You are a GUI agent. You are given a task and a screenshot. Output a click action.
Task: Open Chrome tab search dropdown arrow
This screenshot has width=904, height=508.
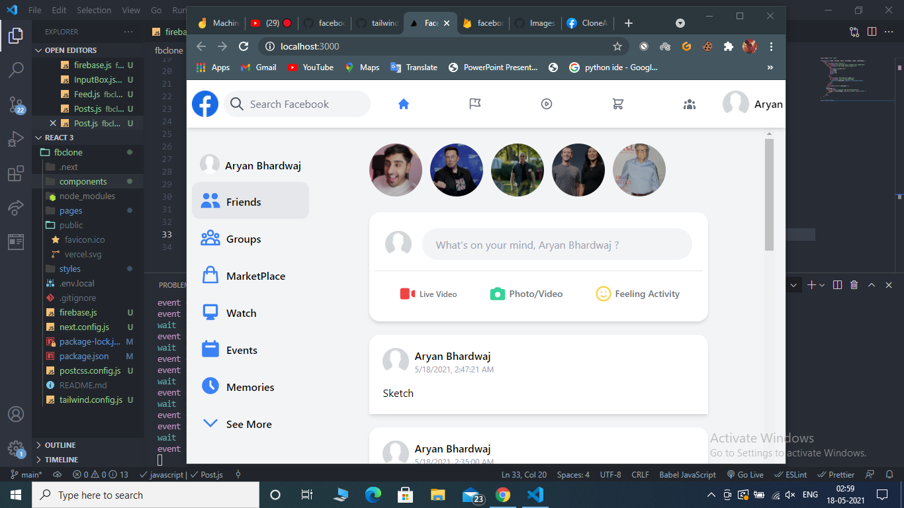[x=680, y=23]
